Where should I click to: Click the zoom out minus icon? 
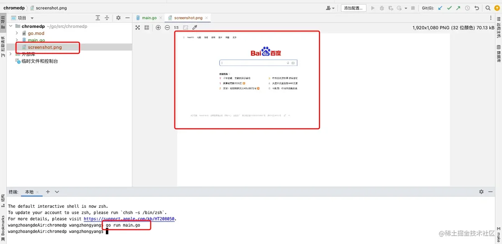click(x=167, y=28)
